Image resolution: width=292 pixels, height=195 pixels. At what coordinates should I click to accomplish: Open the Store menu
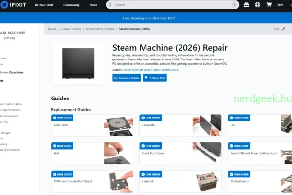click(x=93, y=5)
